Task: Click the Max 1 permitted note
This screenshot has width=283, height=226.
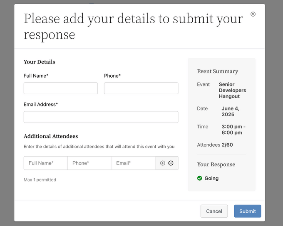Action: click(40, 180)
